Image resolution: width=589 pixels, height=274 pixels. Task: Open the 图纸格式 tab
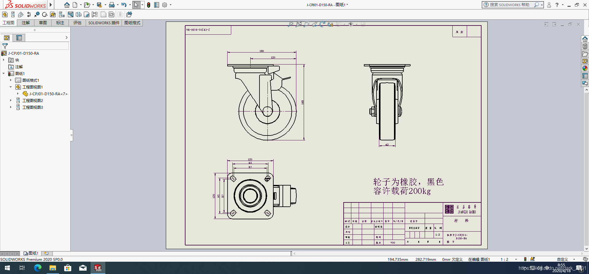point(132,23)
